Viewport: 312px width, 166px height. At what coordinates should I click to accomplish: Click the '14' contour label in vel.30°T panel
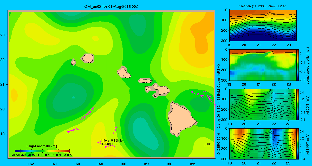pyautogui.click(x=248, y=114)
